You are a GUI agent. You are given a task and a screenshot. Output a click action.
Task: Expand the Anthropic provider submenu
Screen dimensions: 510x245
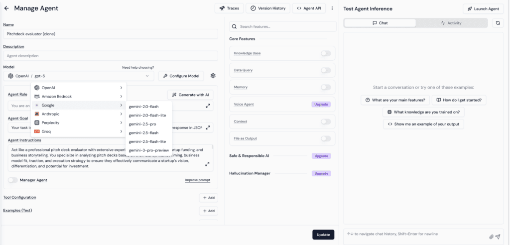79,114
